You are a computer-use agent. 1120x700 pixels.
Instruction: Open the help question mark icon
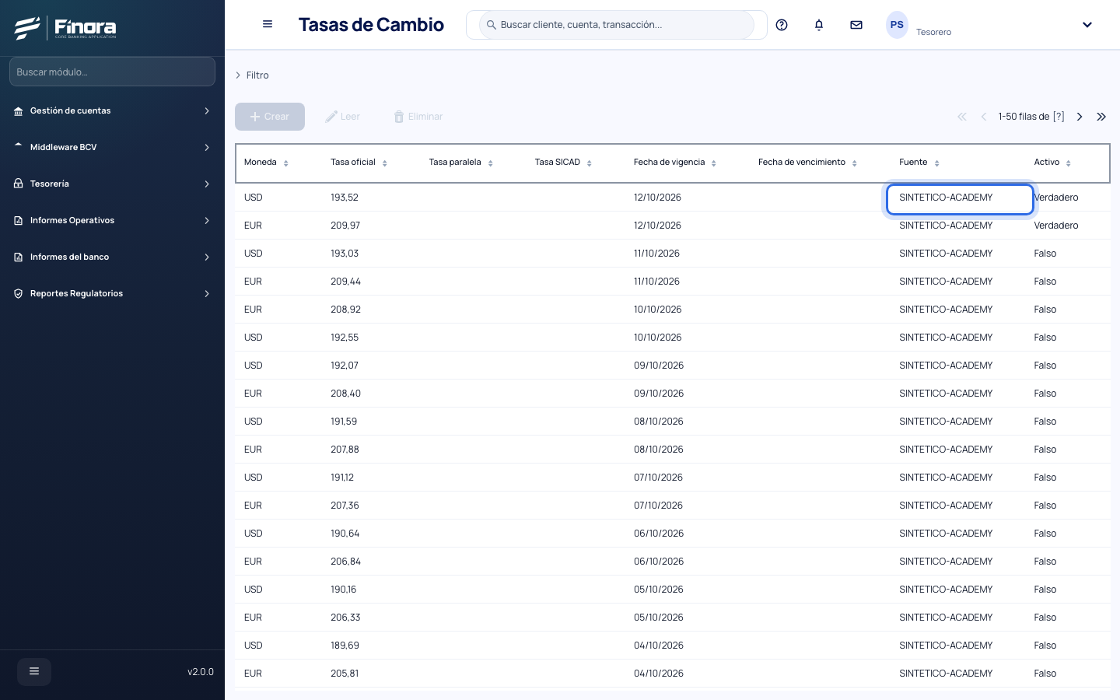click(x=782, y=25)
